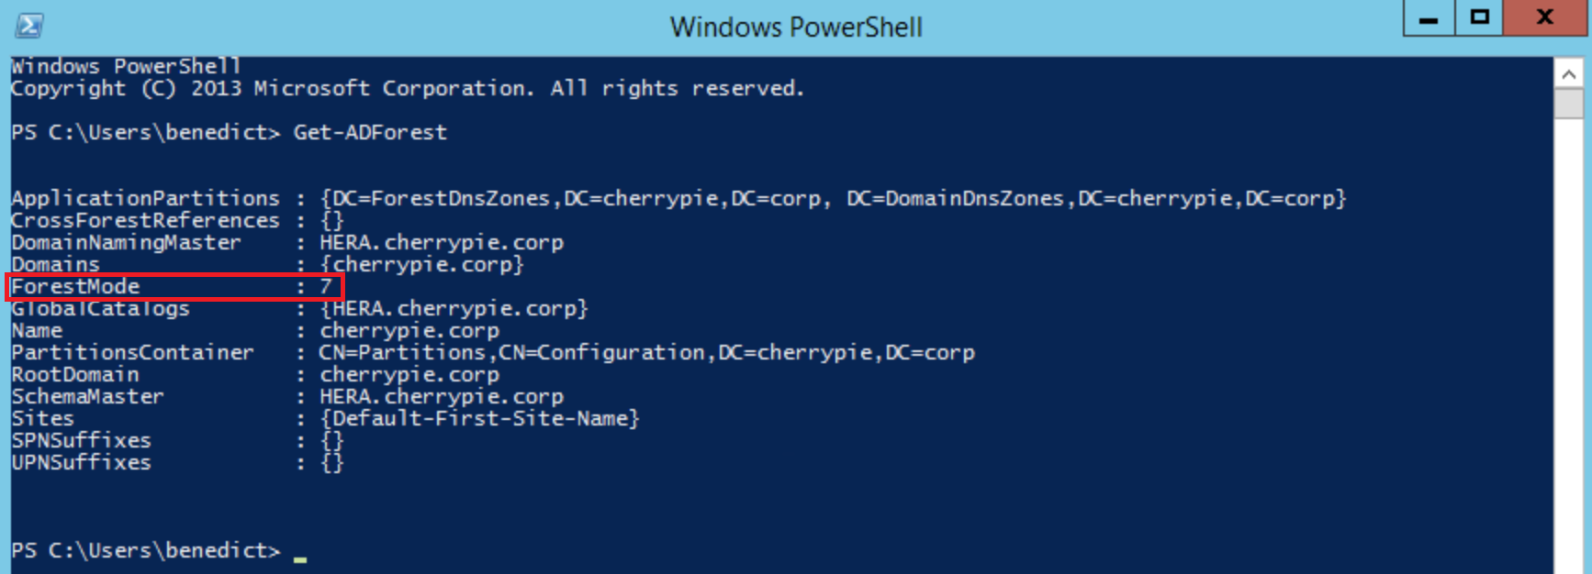Minimize the PowerShell window
Viewport: 1592px width, 574px height.
pos(1429,17)
